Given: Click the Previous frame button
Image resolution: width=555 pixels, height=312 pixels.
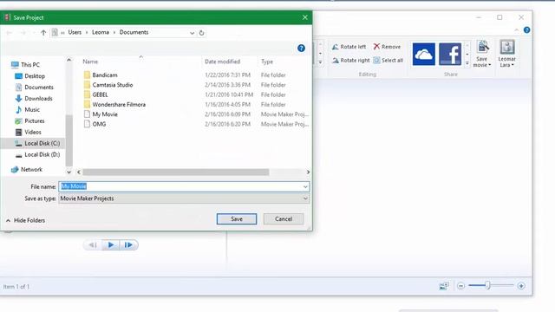Looking at the screenshot, I should click(x=93, y=244).
